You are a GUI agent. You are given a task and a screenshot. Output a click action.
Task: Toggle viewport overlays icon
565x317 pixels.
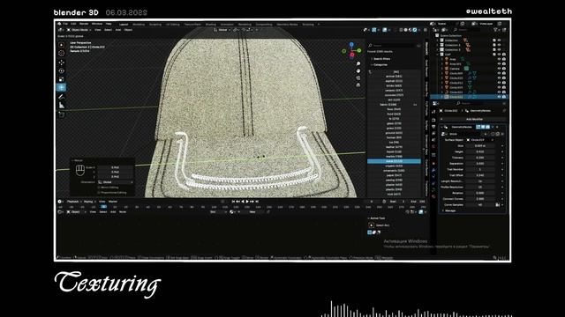pyautogui.click(x=385, y=30)
